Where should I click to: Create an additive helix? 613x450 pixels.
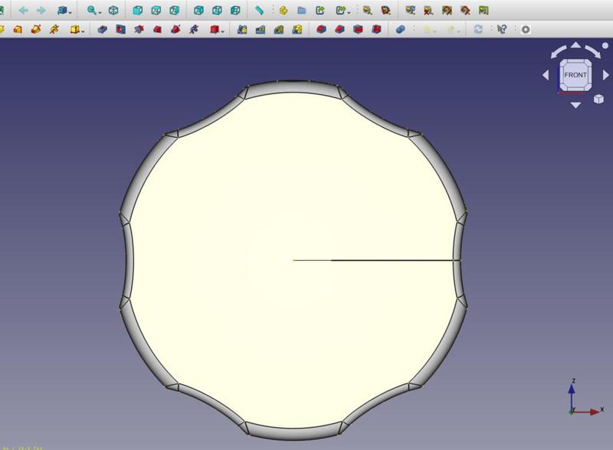pos(54,29)
